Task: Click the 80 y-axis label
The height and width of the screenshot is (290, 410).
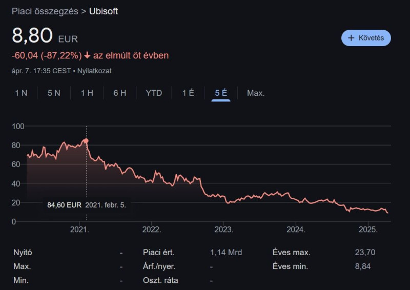Action: point(16,146)
